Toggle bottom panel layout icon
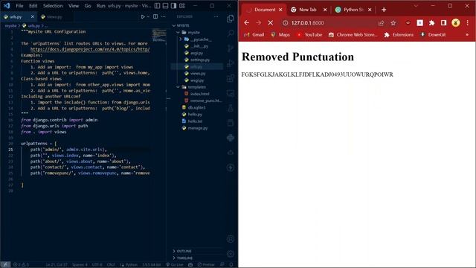Image resolution: width=476 pixels, height=268 pixels. (165, 6)
